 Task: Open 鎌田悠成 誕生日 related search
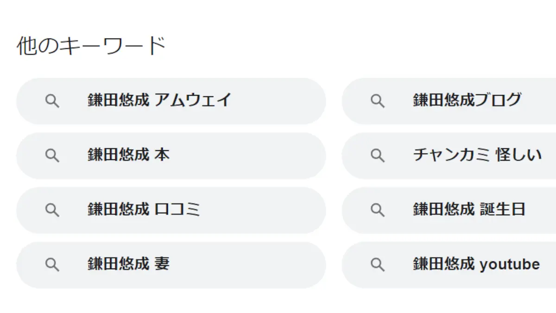(469, 210)
